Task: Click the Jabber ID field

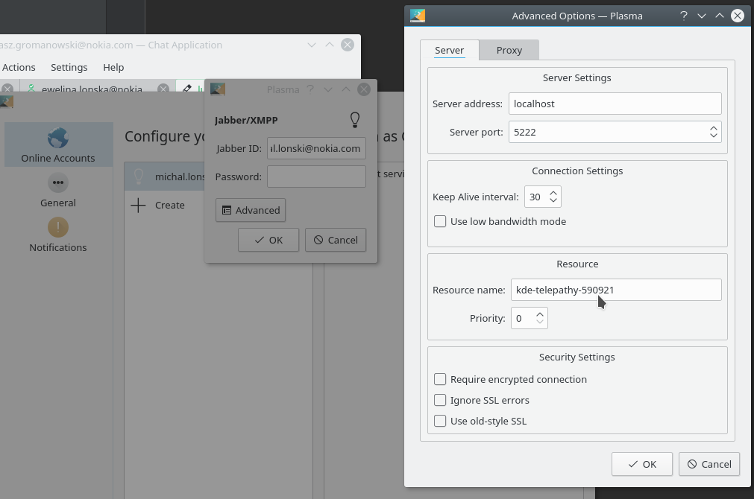Action: point(316,148)
